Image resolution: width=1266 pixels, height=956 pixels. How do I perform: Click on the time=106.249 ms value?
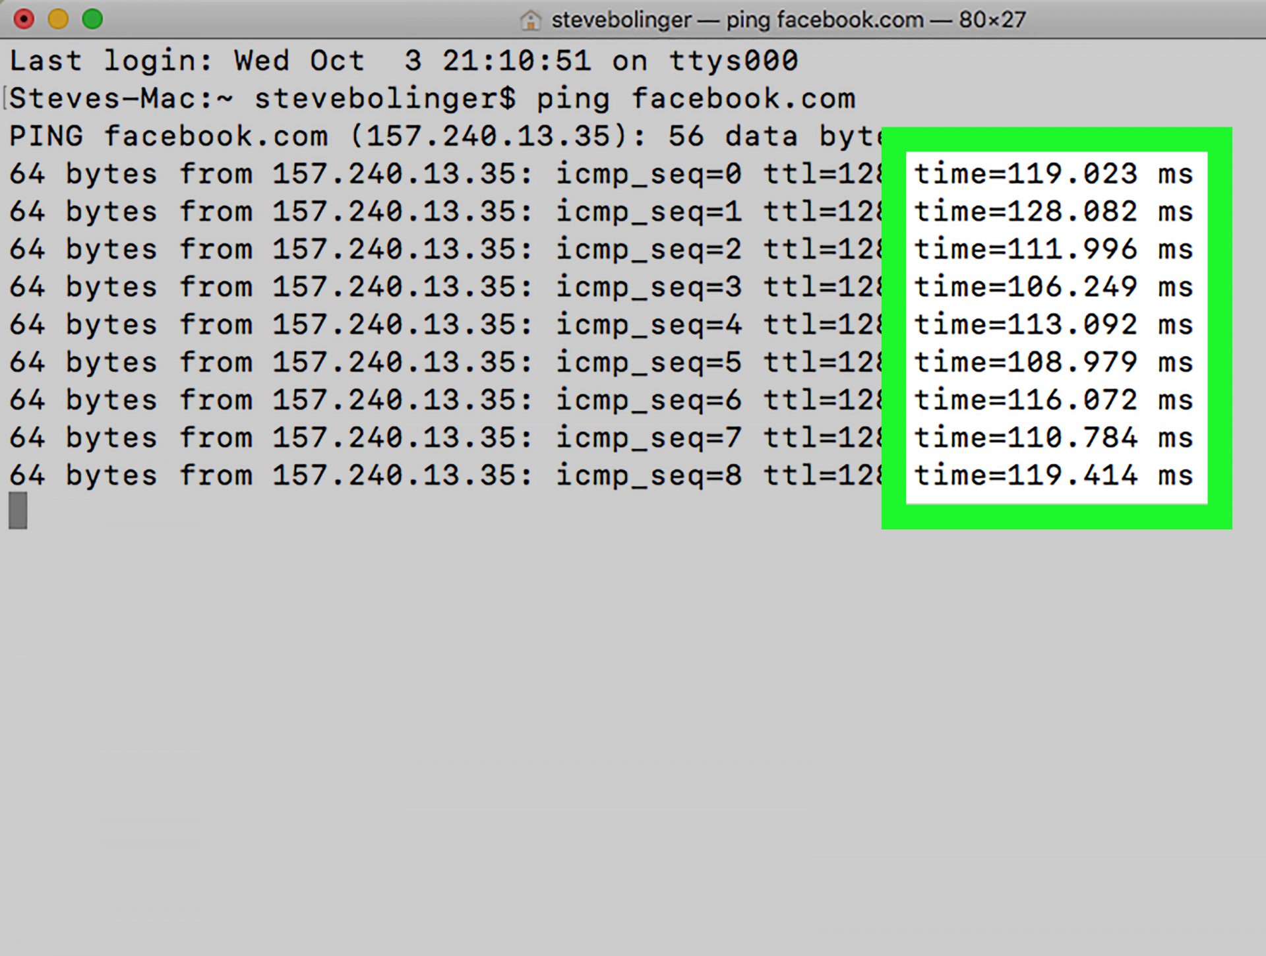[1054, 287]
